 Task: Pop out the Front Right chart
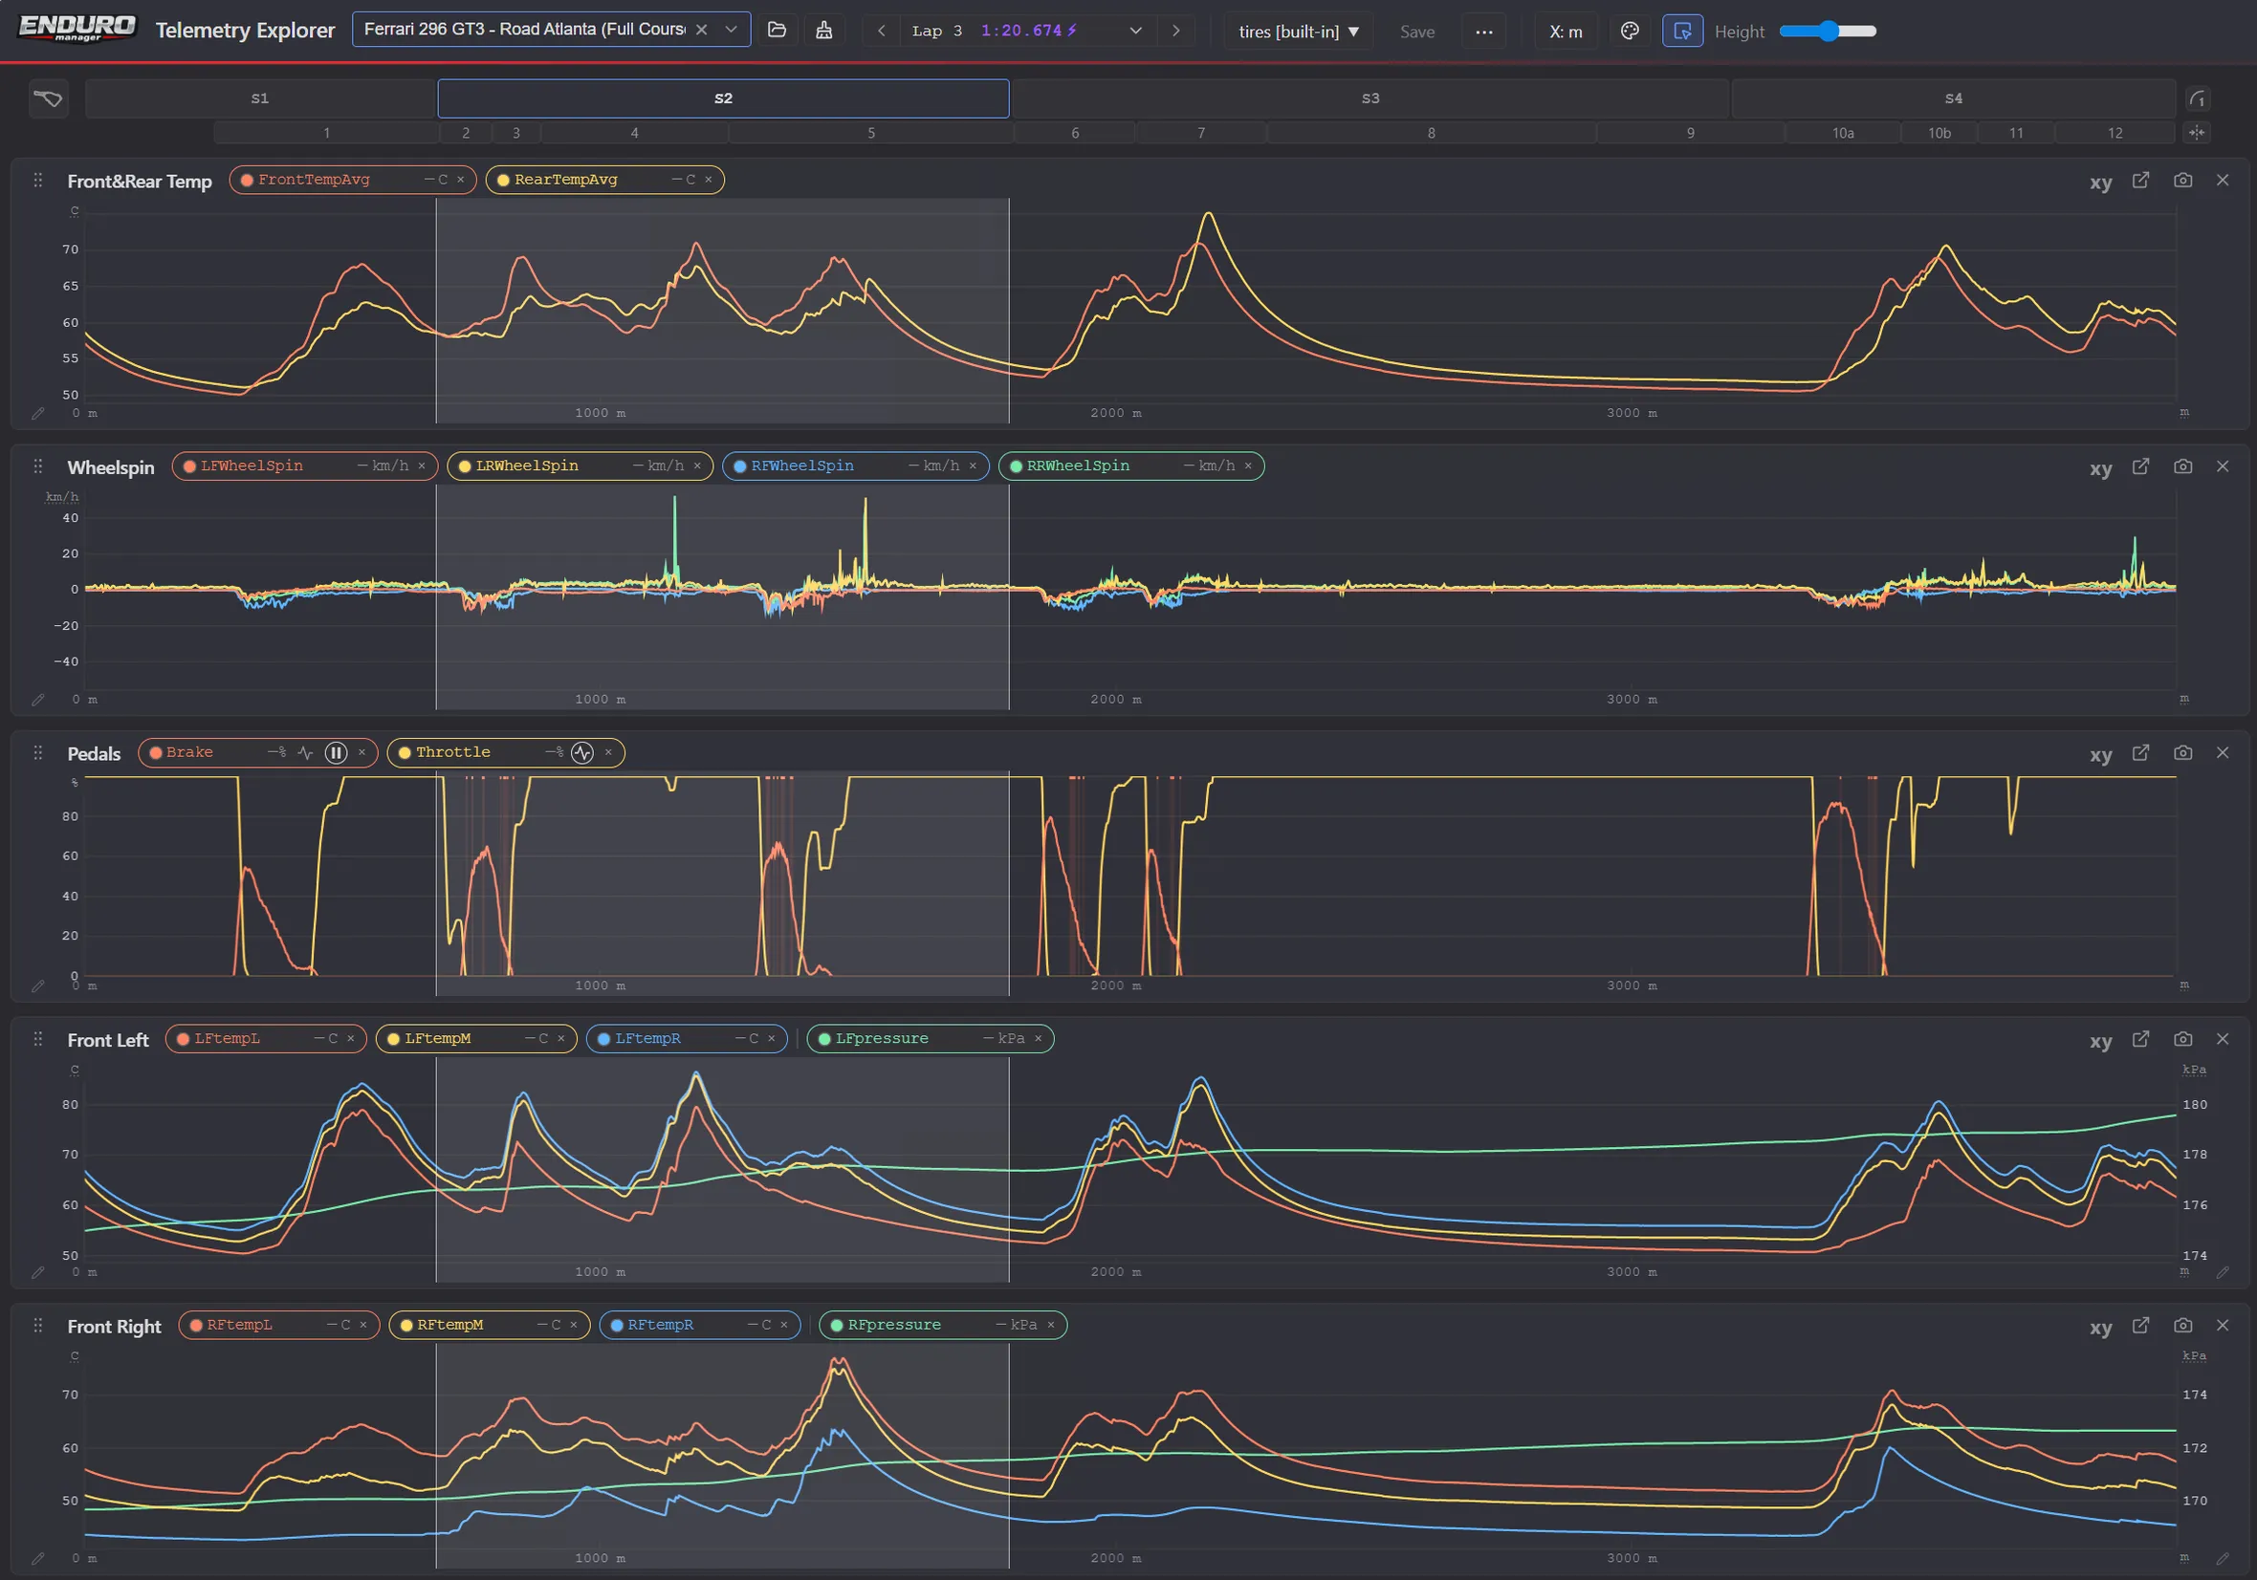coord(2140,1326)
